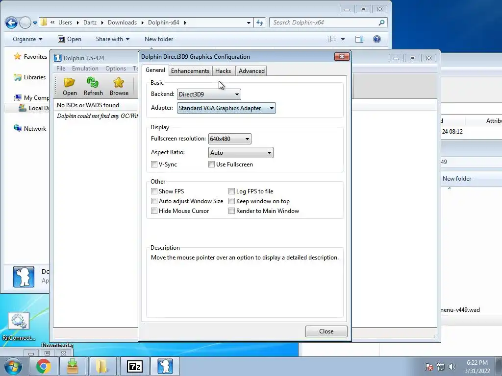Click Close in the Graphics Configuration dialog

(x=326, y=331)
